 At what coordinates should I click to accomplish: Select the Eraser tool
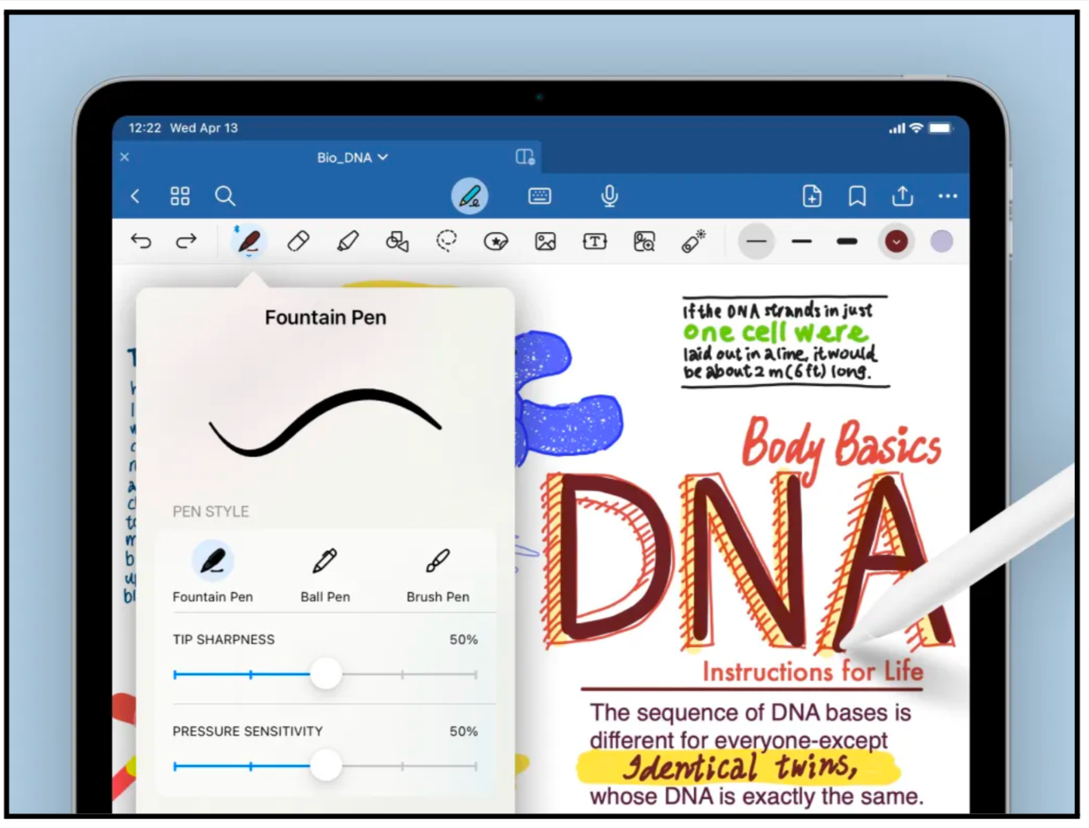click(x=299, y=241)
